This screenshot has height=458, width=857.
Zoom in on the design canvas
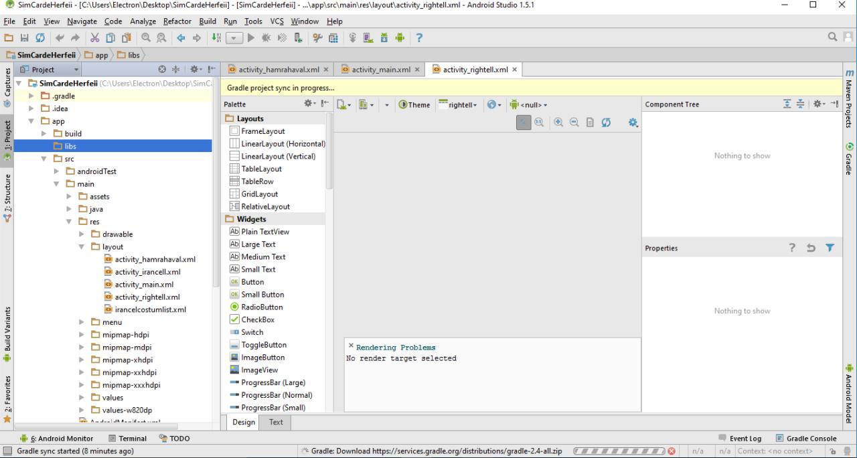click(558, 123)
